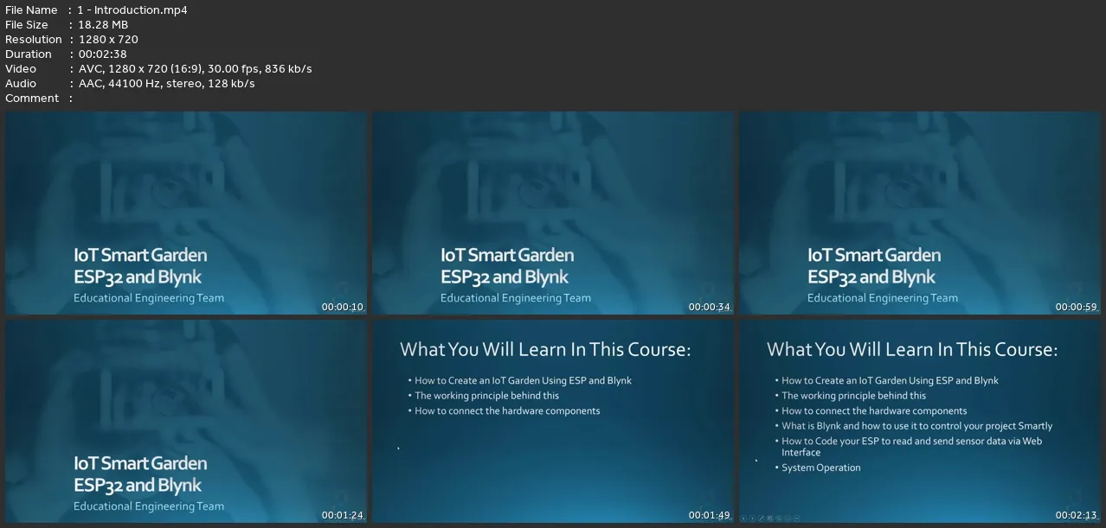Click the timestamp '00:00:10'
This screenshot has height=528, width=1106.
point(343,307)
